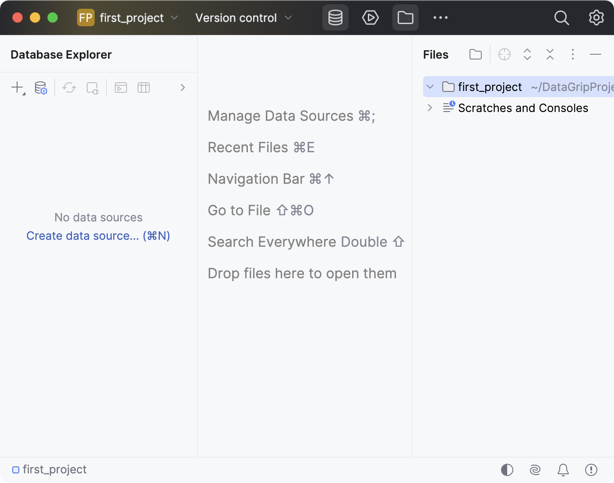The height and width of the screenshot is (483, 614).
Task: Hide the Files tool window
Action: click(x=596, y=54)
